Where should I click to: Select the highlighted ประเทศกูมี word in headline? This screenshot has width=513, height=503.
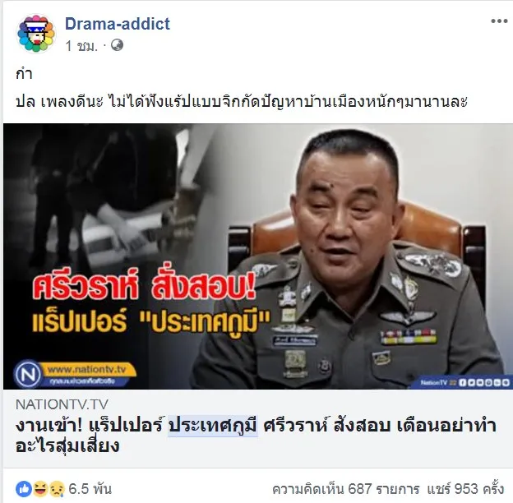[213, 426]
